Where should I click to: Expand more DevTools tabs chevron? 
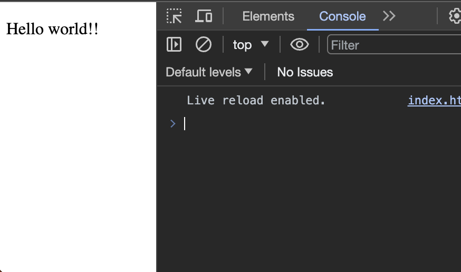pos(389,16)
